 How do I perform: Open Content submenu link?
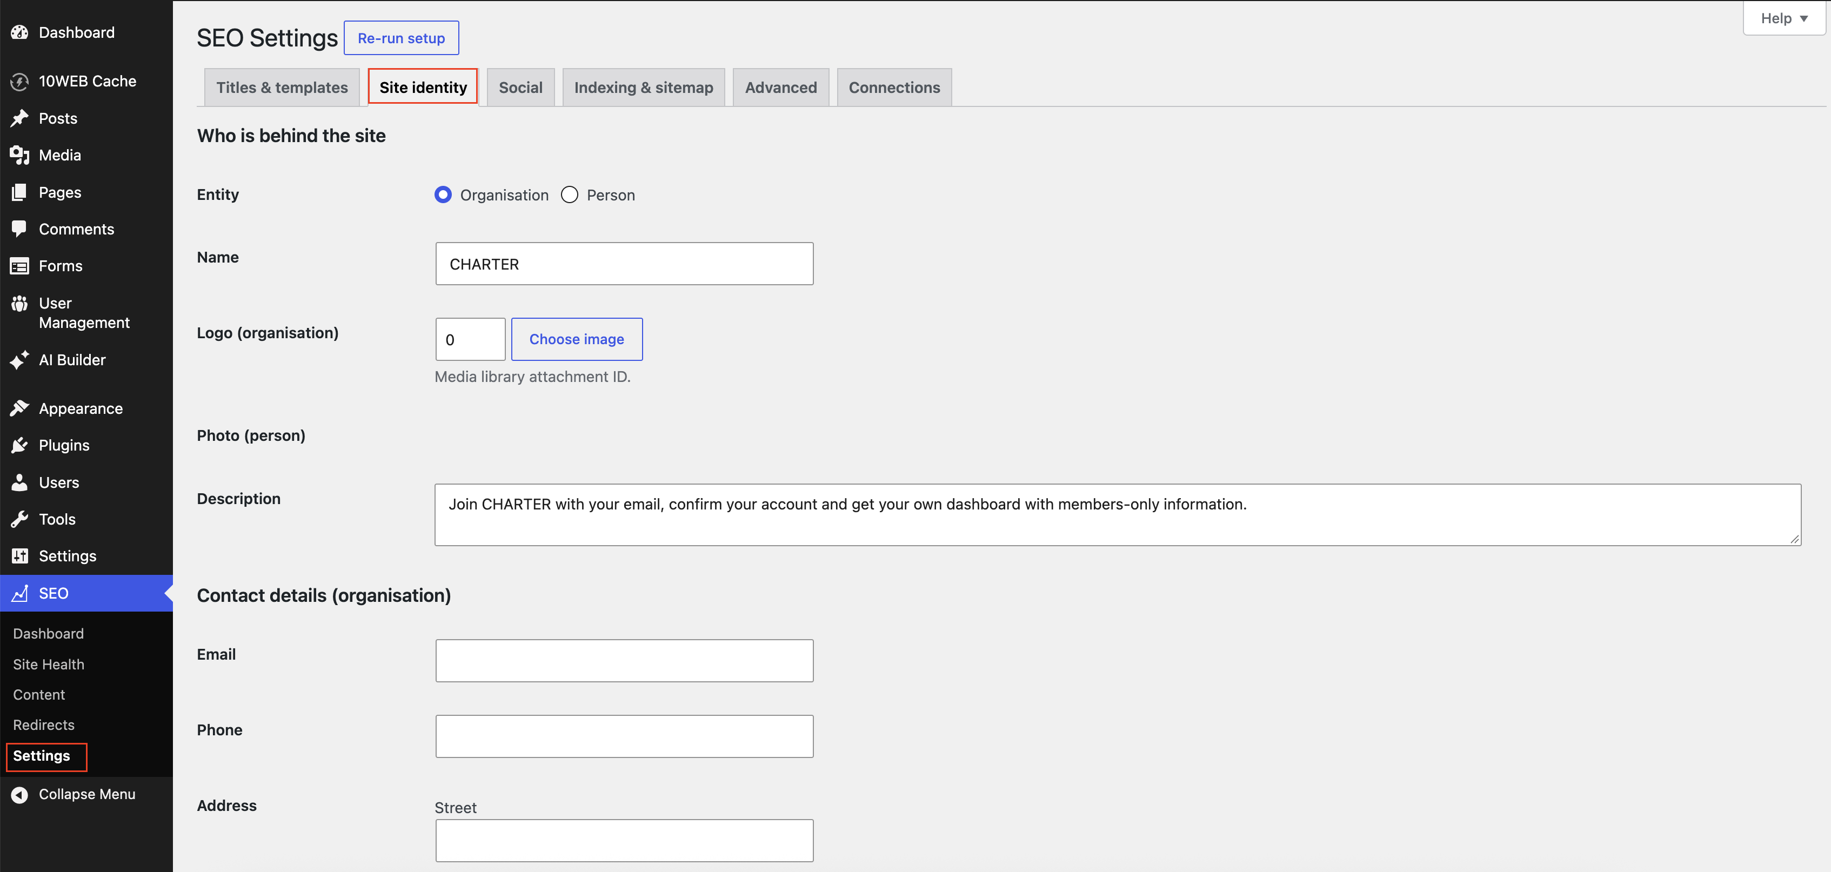point(38,694)
